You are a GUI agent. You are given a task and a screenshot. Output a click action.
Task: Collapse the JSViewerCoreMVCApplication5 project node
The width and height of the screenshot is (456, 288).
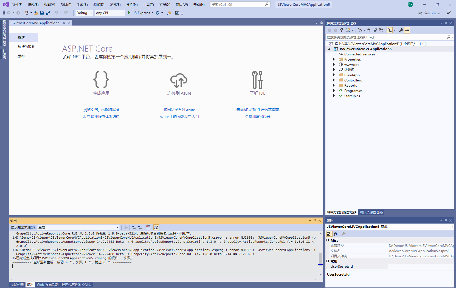[329, 49]
